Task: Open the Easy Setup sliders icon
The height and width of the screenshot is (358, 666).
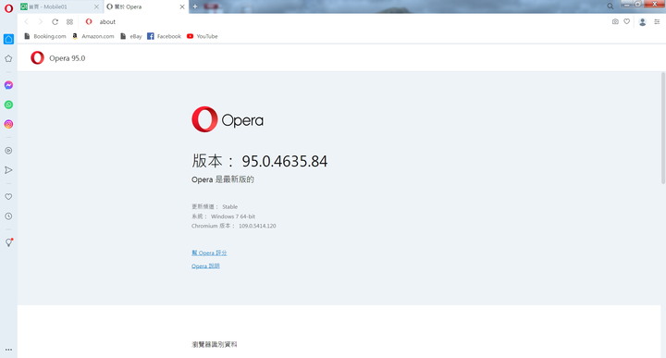Action: tap(657, 21)
